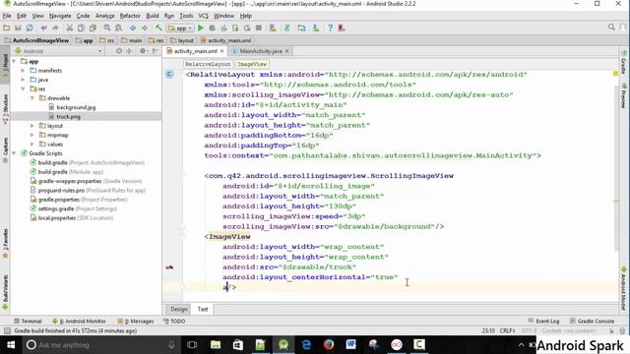
Task: Click CRLF line separator in status bar
Action: [507, 331]
